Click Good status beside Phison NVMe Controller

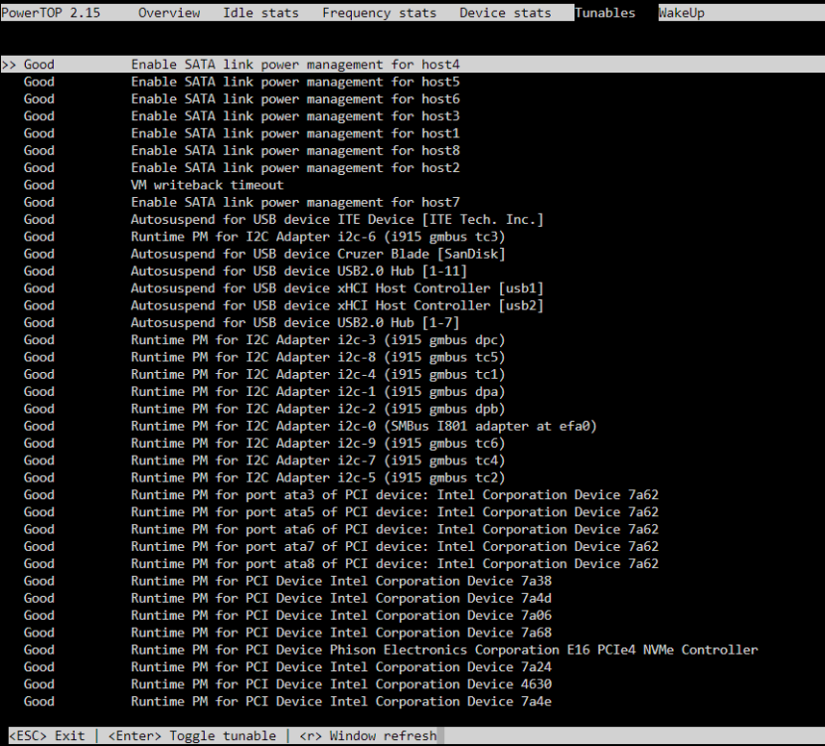click(39, 650)
